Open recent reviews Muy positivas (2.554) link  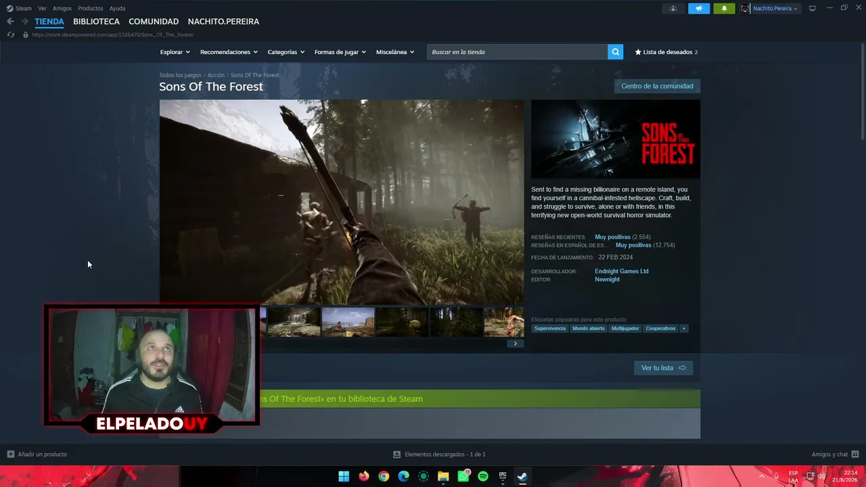(622, 237)
